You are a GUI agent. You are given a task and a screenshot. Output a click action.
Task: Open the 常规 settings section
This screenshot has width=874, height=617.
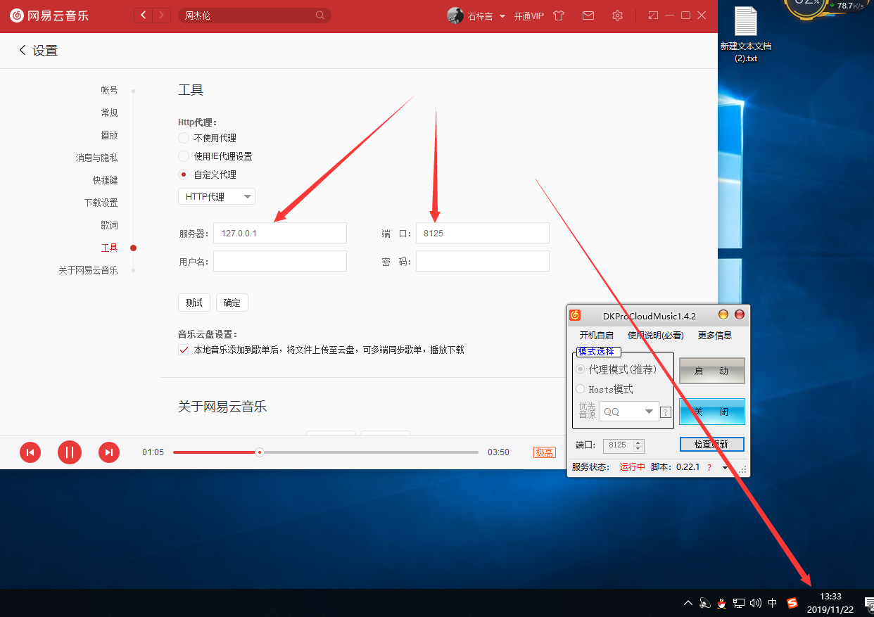click(x=109, y=113)
